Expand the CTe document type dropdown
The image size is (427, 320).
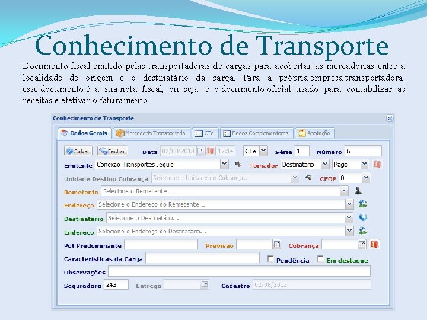(263, 151)
